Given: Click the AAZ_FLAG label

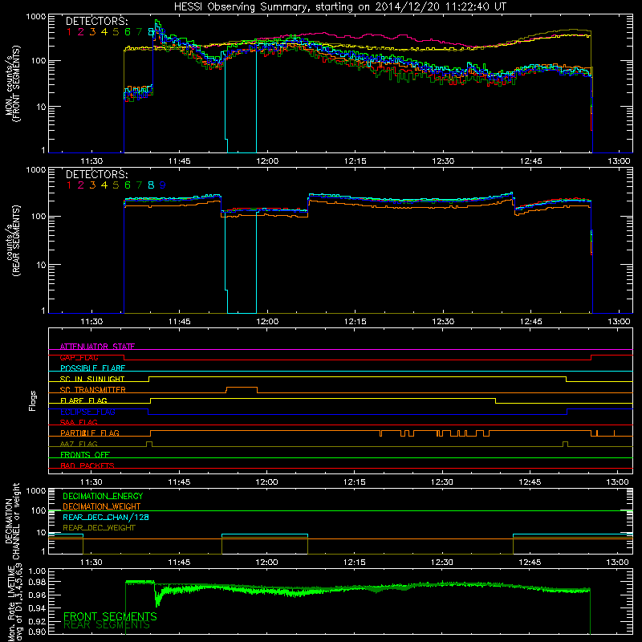Looking at the screenshot, I should [x=79, y=444].
